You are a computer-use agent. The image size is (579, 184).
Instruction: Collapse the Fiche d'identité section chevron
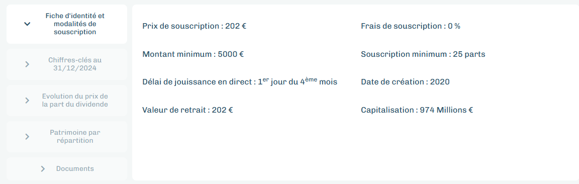pos(27,24)
